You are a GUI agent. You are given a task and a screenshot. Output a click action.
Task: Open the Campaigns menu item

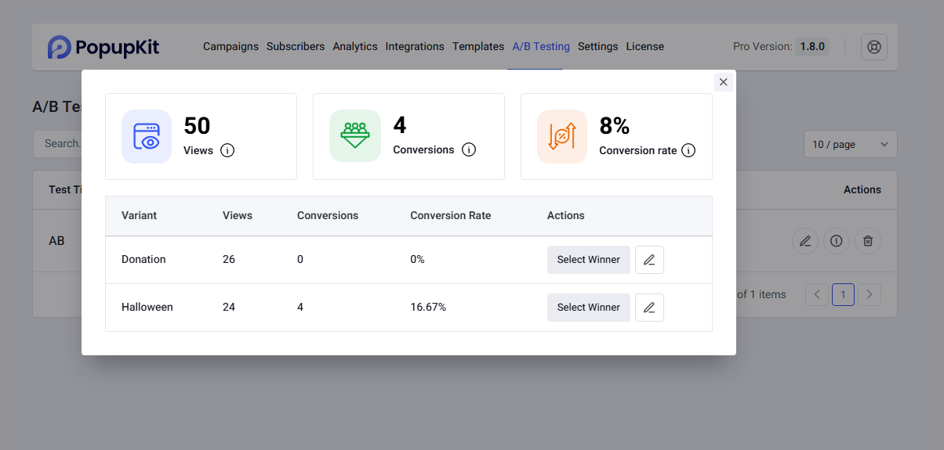coord(231,47)
